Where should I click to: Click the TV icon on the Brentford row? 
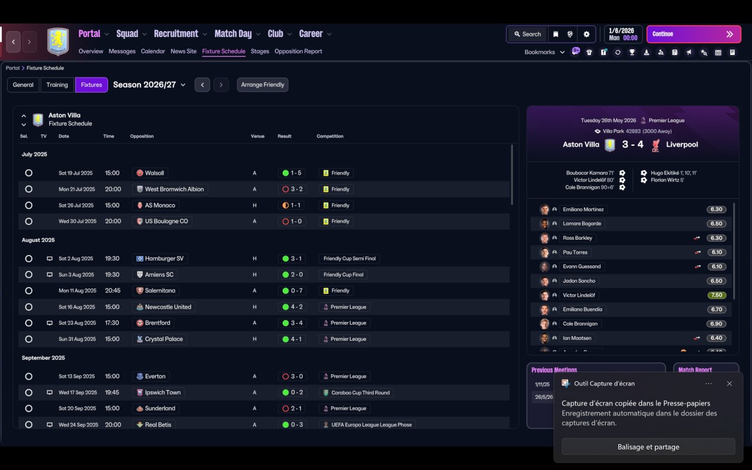(x=49, y=323)
